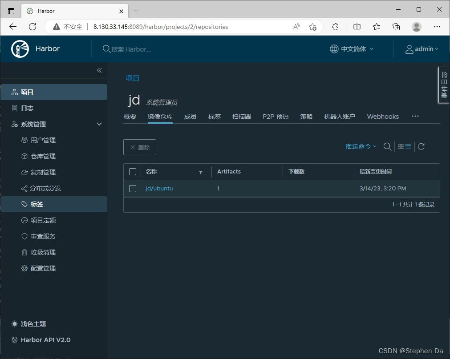Open the filter icon on the 名称 column
This screenshot has height=359, width=450.
pyautogui.click(x=201, y=172)
